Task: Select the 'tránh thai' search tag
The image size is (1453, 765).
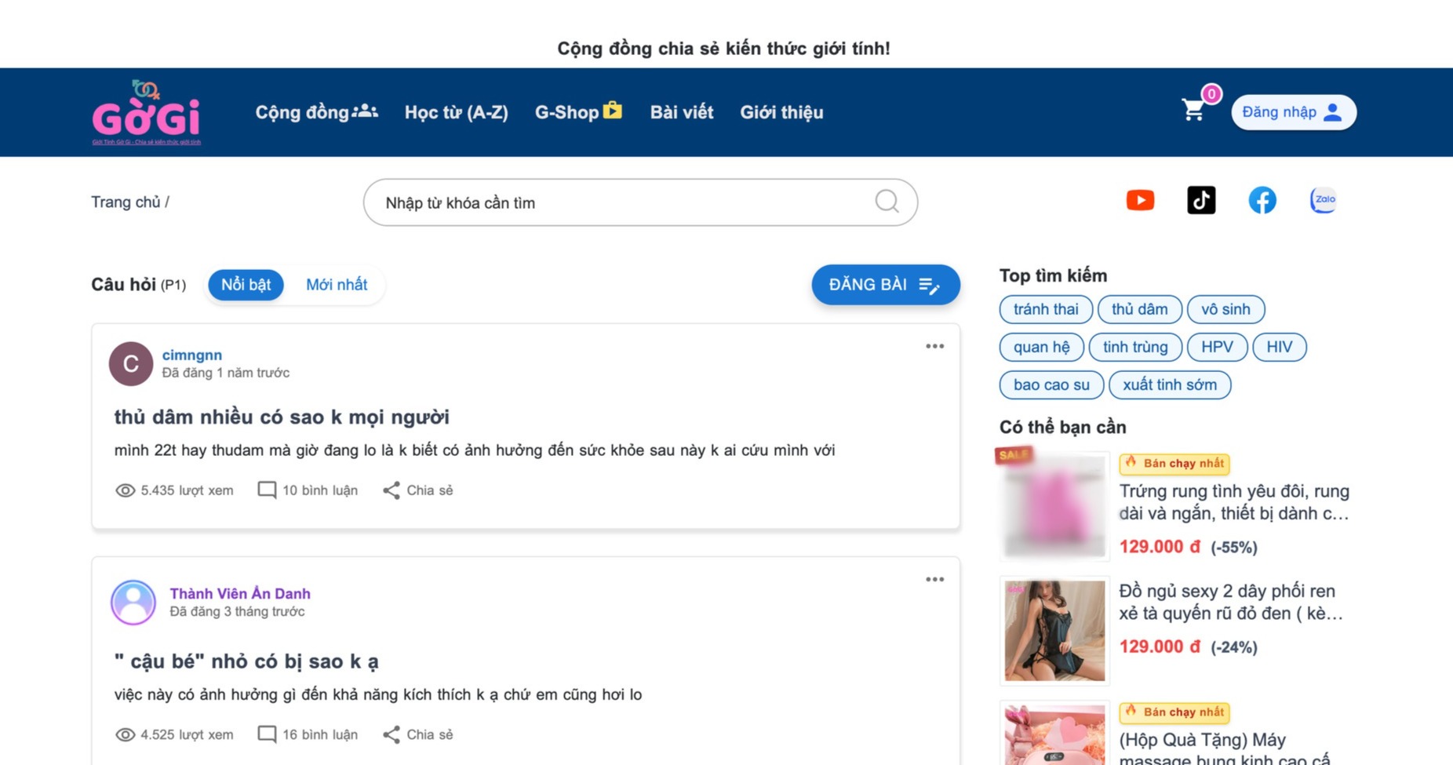Action: coord(1045,309)
